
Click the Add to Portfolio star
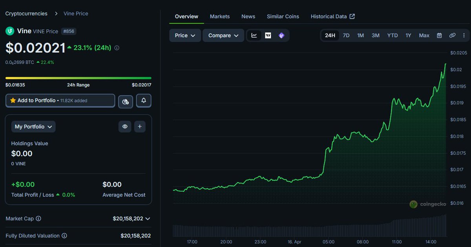[x=13, y=101]
